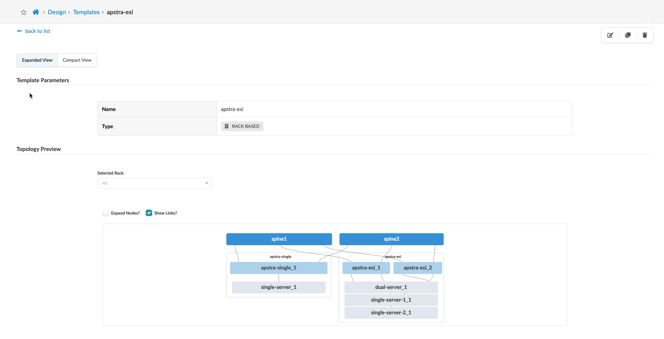Click the delete template trash icon

[645, 35]
